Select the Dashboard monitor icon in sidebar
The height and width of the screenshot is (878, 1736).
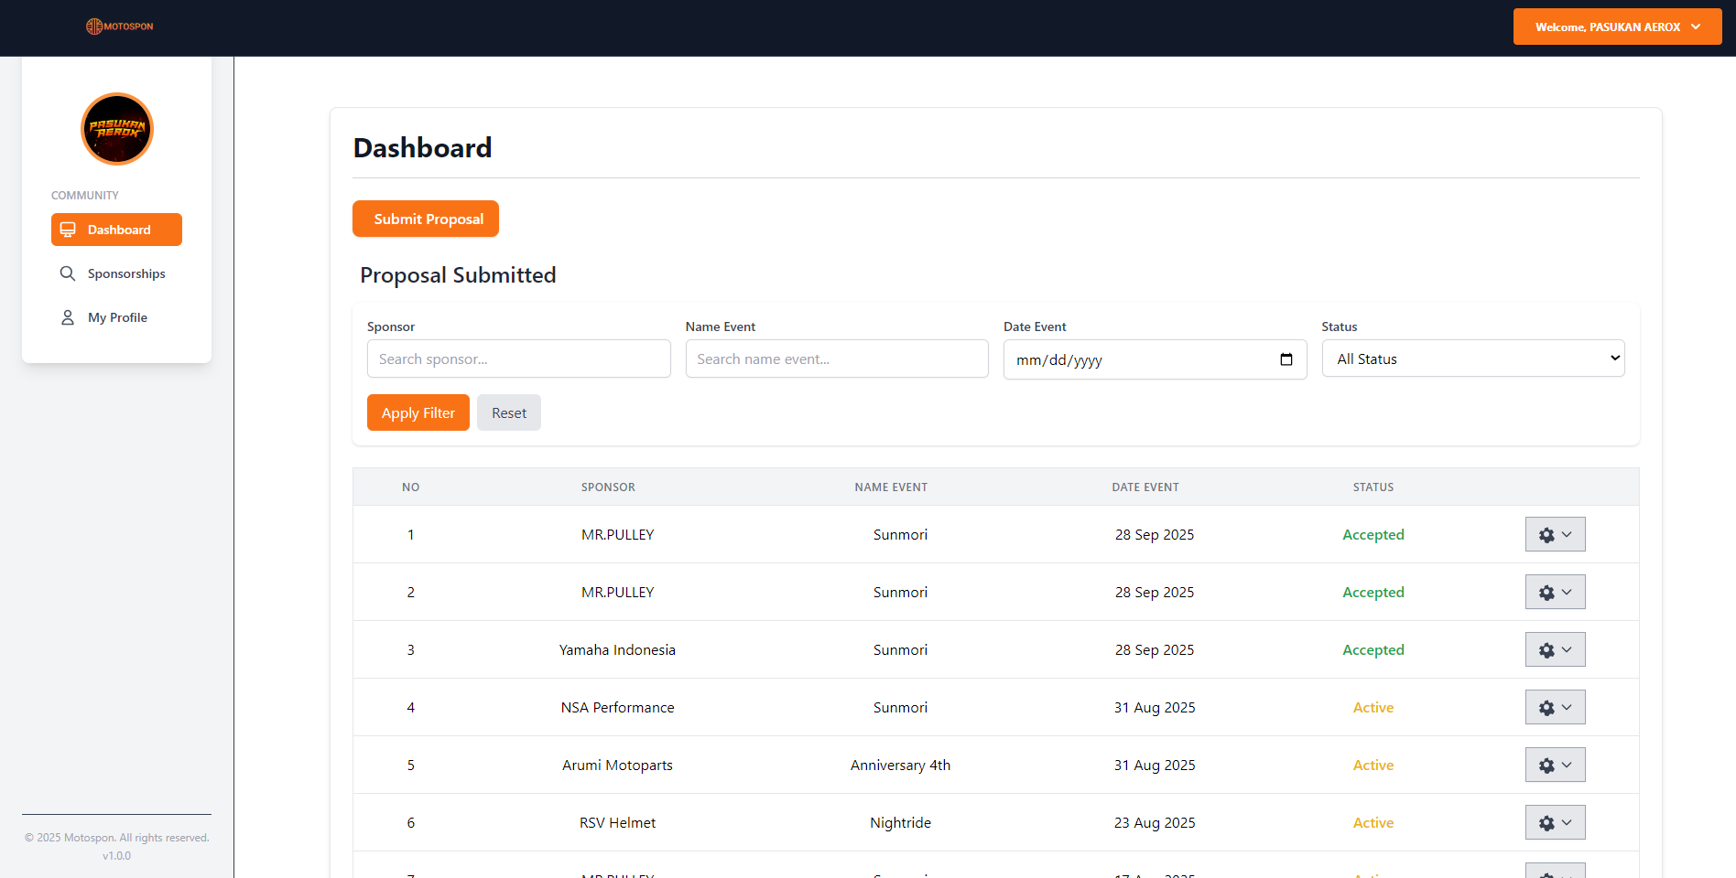(x=67, y=229)
